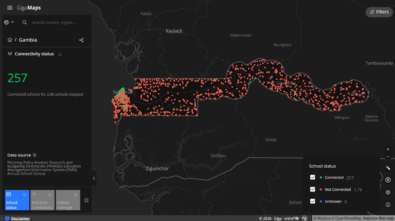Click the Fatick map label
The width and height of the screenshot is (395, 221).
[146, 14]
